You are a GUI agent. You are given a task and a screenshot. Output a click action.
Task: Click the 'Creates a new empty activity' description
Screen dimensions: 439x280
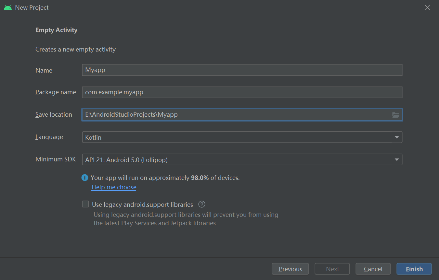[75, 50]
